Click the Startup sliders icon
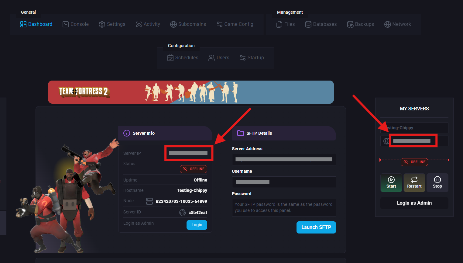 click(x=243, y=58)
